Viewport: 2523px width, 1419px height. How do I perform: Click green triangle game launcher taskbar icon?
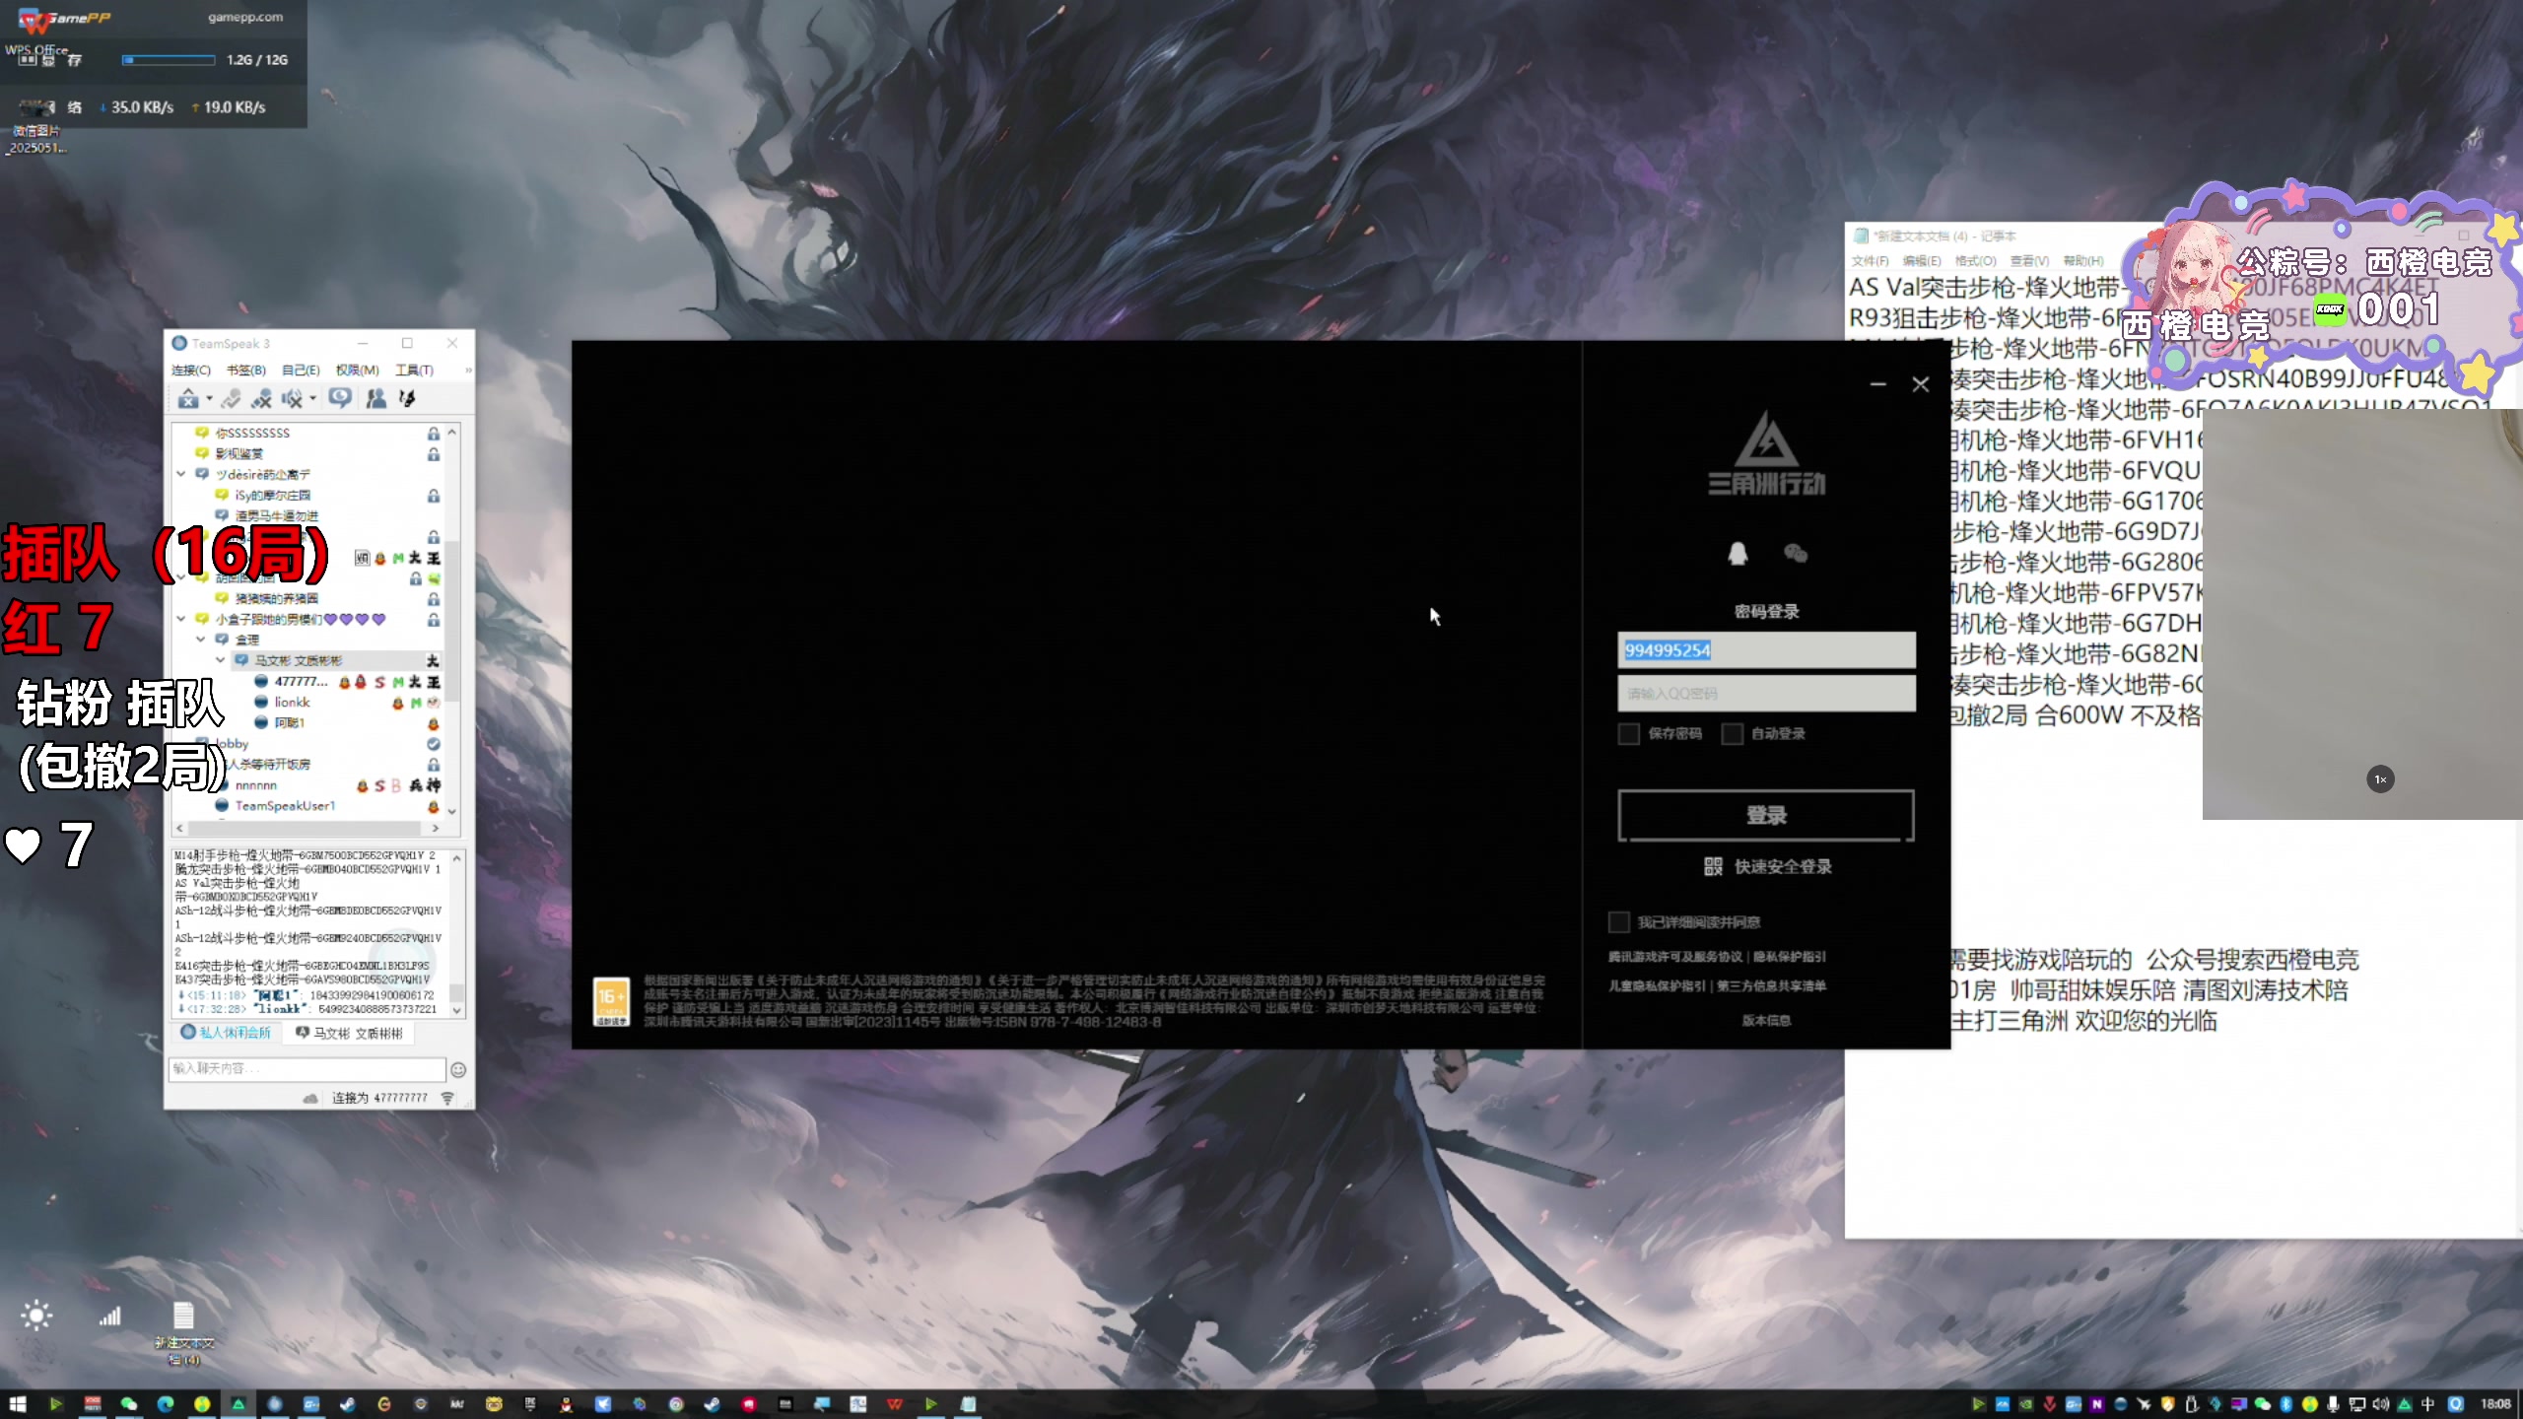pyautogui.click(x=239, y=1404)
